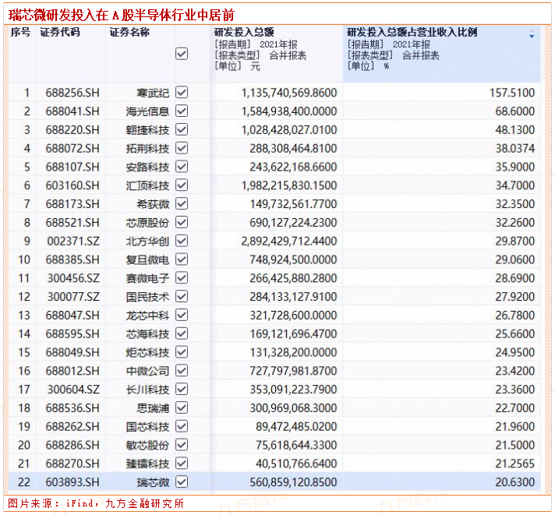555x515 pixels.
Task: Toggle checkbox beside 汇顶科技
Action: tap(182, 185)
